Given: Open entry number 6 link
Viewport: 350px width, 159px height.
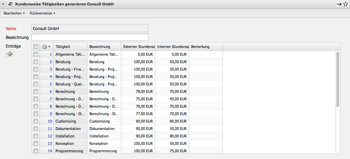Looking at the screenshot, I should click(50, 91).
